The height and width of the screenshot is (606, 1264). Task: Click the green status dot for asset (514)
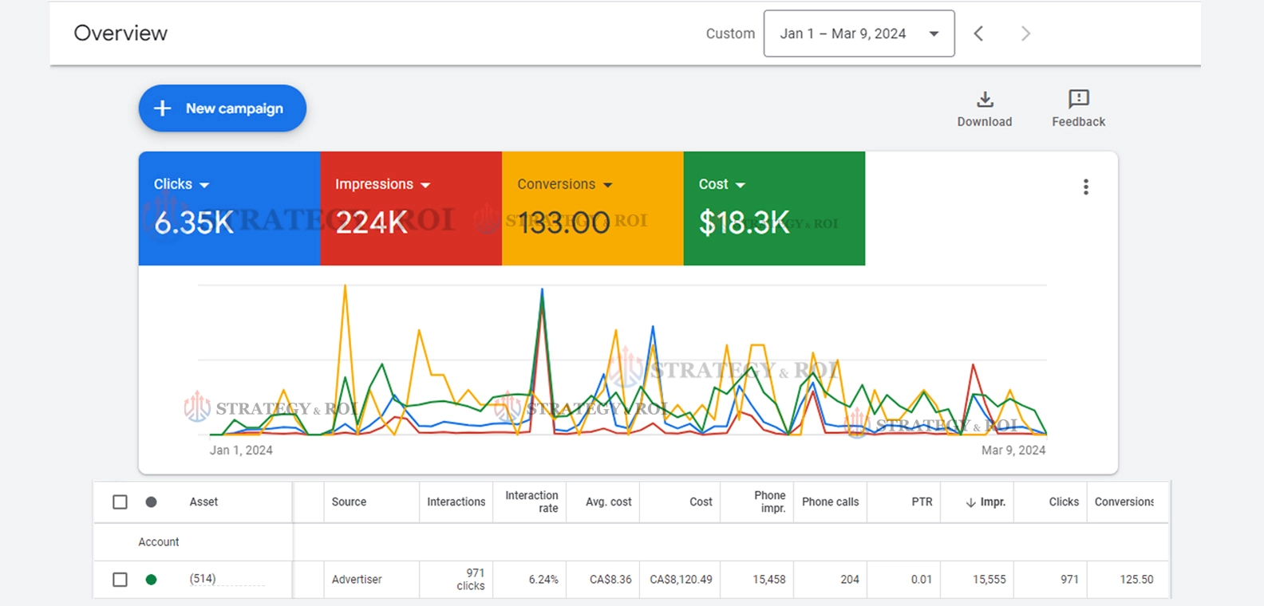(x=151, y=580)
